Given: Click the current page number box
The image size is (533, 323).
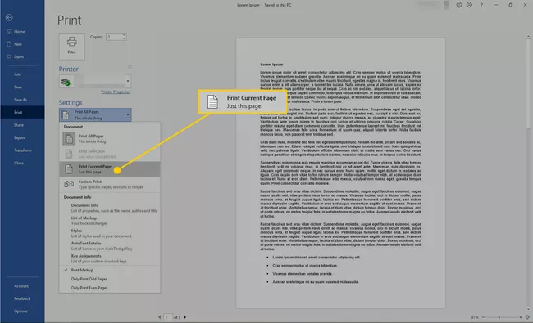Looking at the screenshot, I should (x=168, y=317).
